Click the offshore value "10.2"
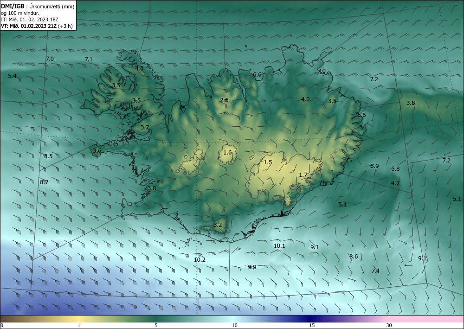The height and width of the screenshot is (329, 464). click(200, 260)
